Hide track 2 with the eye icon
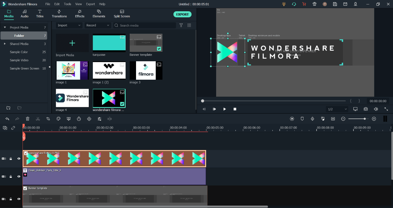The height and width of the screenshot is (208, 393). click(19, 176)
